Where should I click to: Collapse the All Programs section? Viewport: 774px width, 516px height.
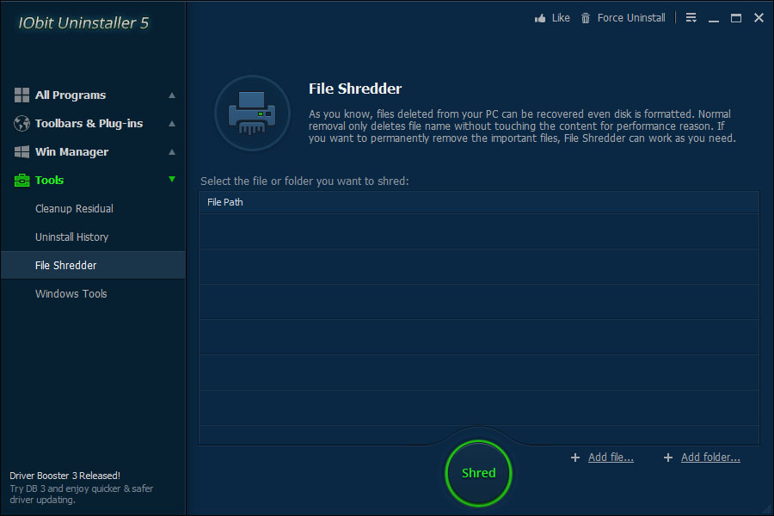(172, 95)
